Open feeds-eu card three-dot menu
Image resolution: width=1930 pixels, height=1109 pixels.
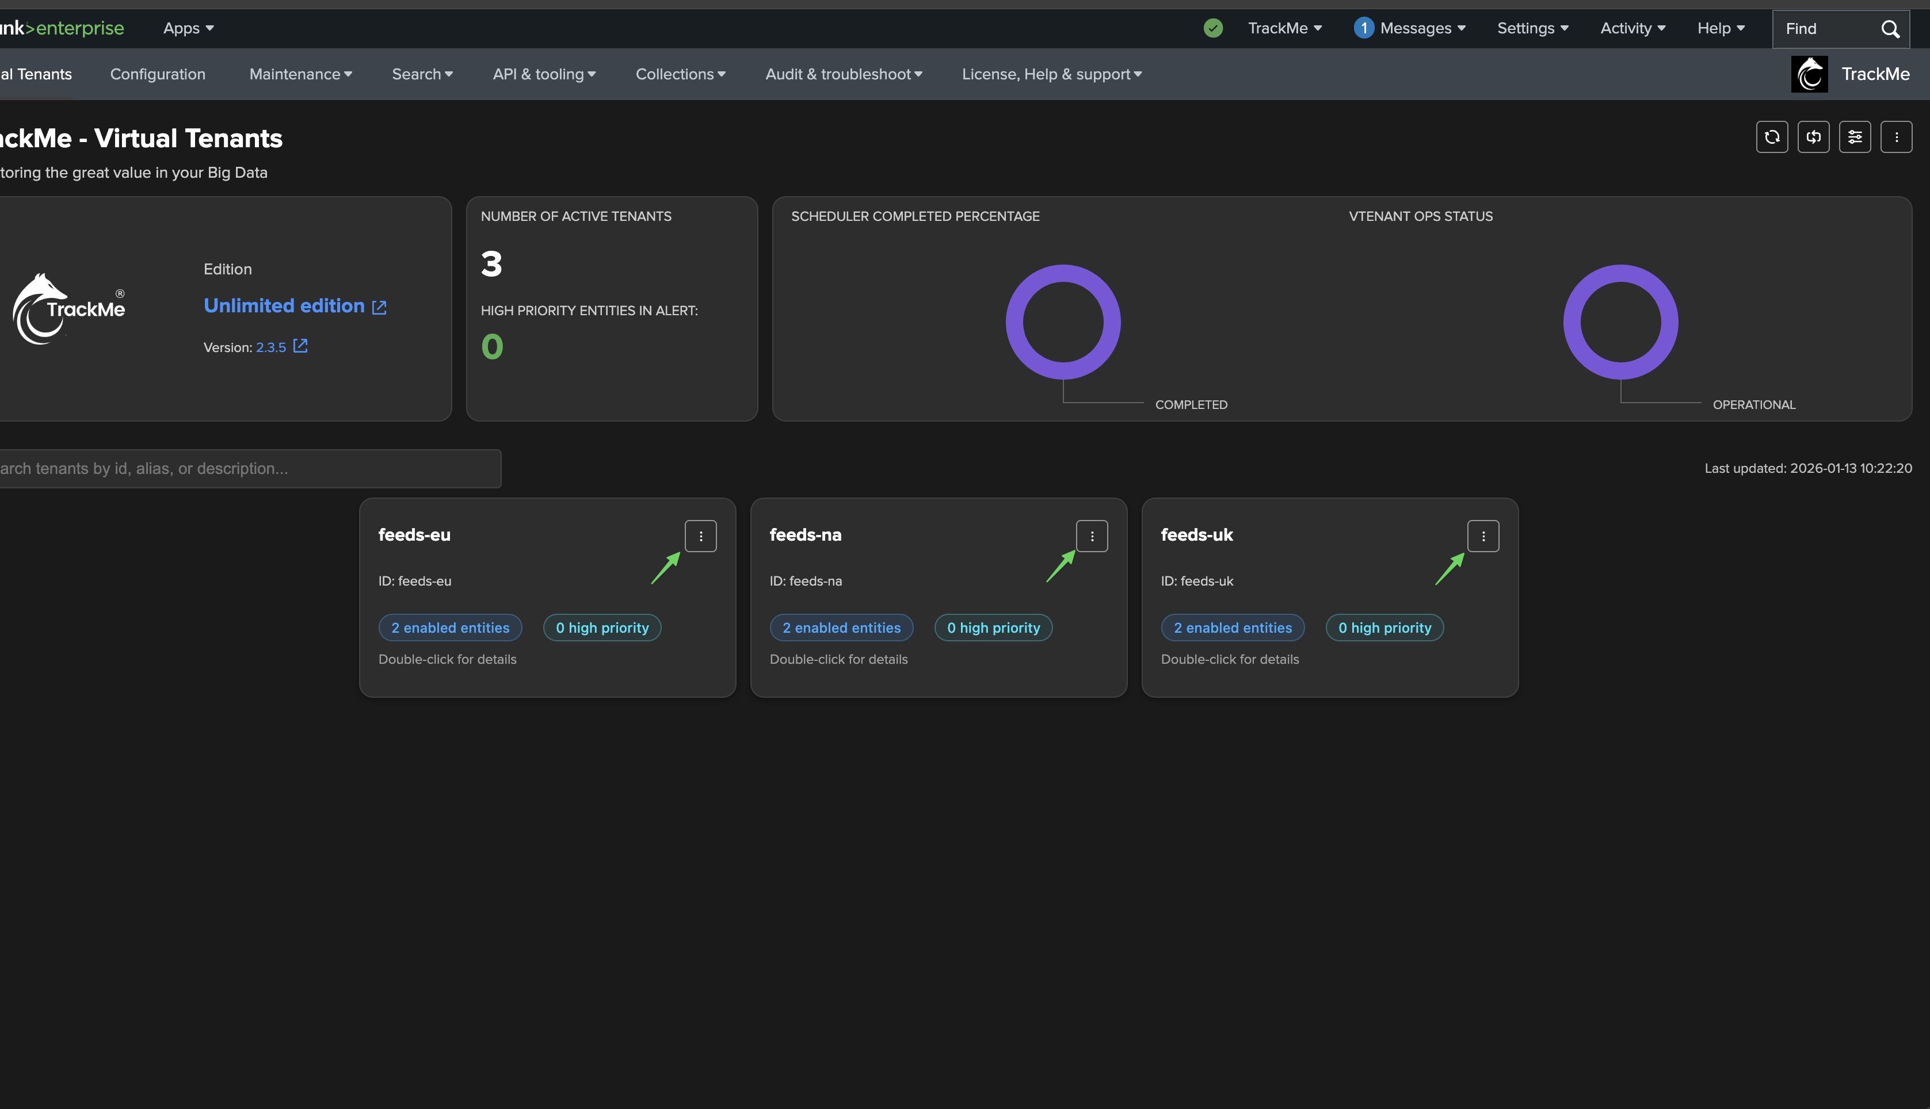pos(700,536)
